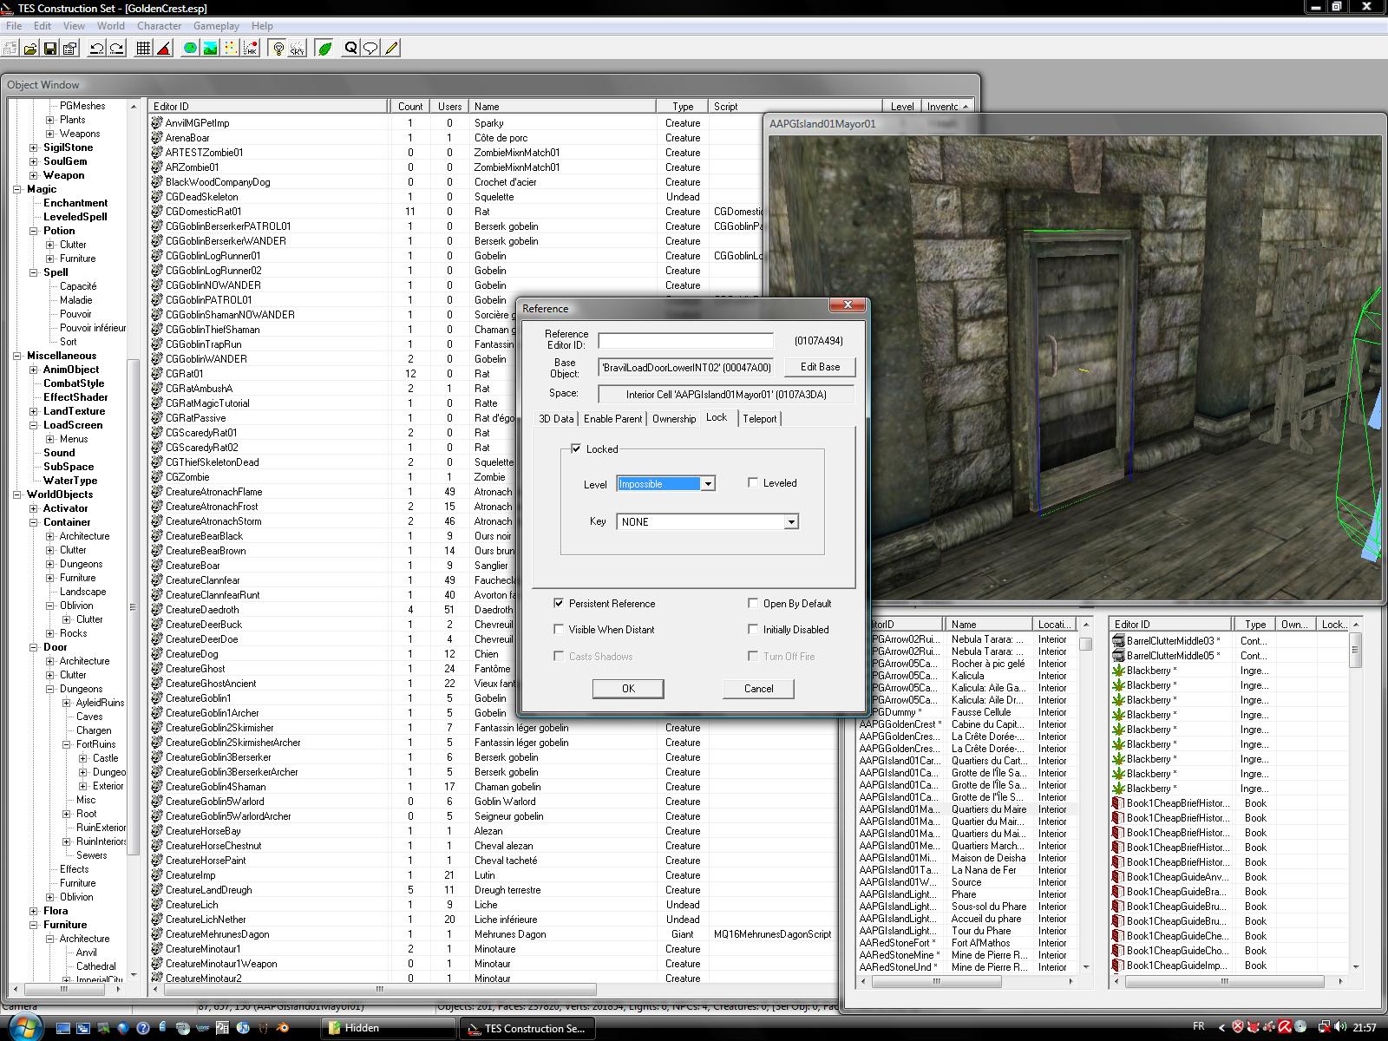Collapse the WorldObjects tree node
The width and height of the screenshot is (1388, 1041).
click(x=18, y=494)
